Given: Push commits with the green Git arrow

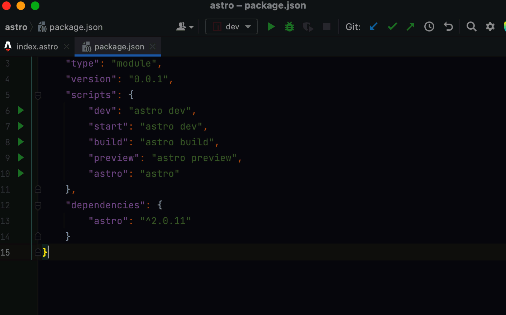Looking at the screenshot, I should tap(410, 26).
